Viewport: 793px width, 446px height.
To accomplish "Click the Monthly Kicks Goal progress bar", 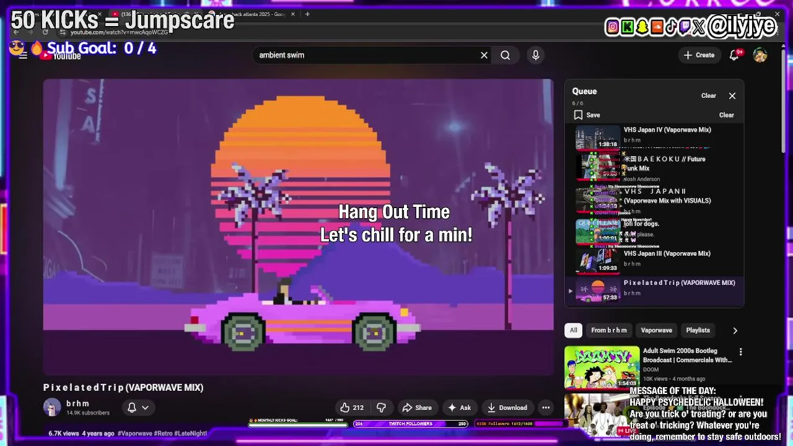I will click(x=298, y=424).
